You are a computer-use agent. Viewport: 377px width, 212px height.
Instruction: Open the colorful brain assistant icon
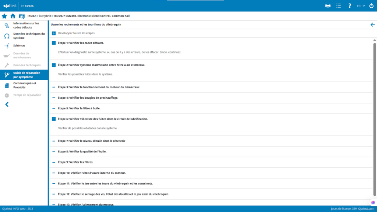(x=373, y=202)
